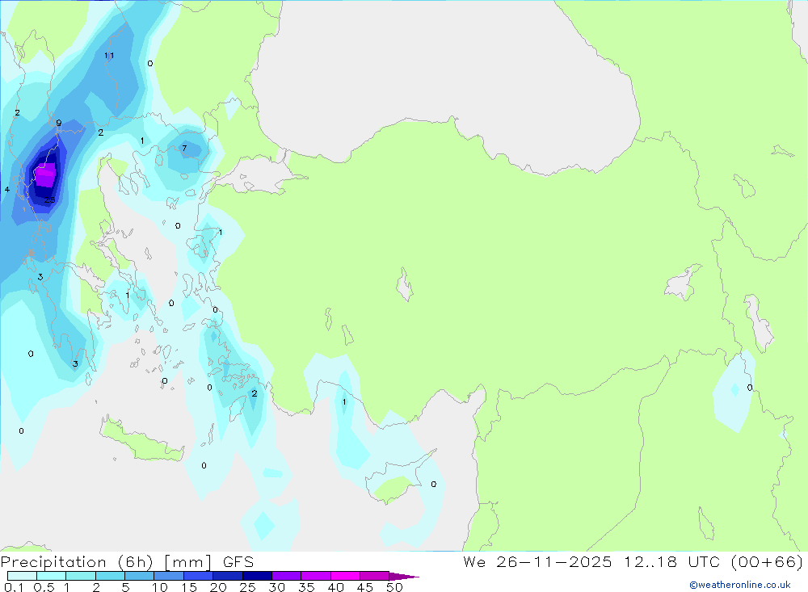Image resolution: width=808 pixels, height=592 pixels.
Task: Click the "11" precipitation value on the map
Action: coord(109,56)
